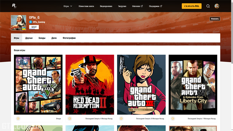This screenshot has height=131, width=233.
Task: Switch to the Фотографии tab
Action: (x=69, y=38)
